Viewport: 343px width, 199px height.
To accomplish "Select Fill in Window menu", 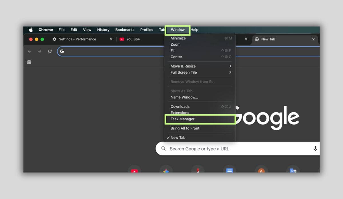I will (x=200, y=50).
